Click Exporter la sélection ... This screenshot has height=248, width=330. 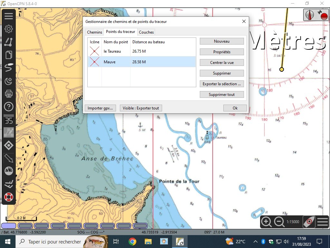point(222,84)
